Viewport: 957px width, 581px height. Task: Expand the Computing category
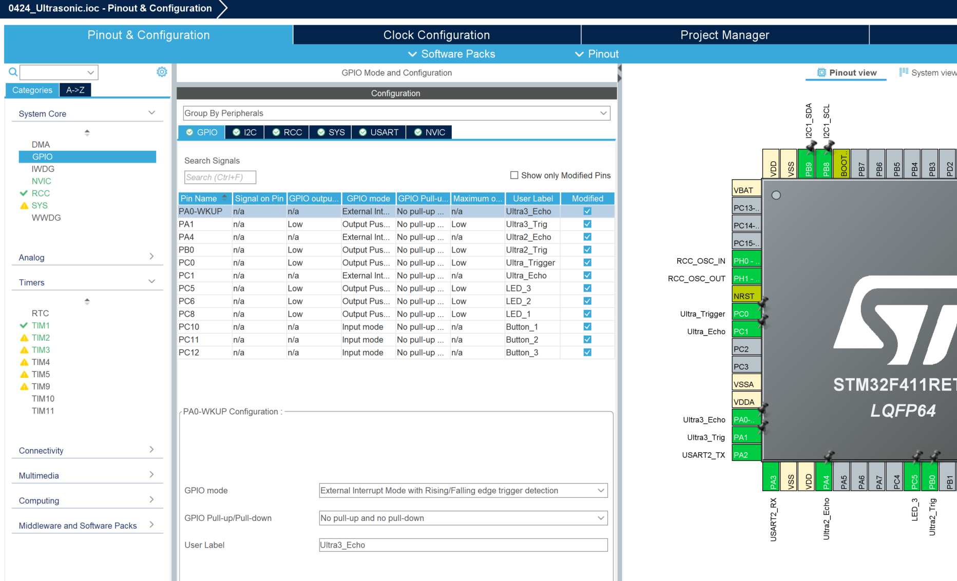(x=151, y=499)
